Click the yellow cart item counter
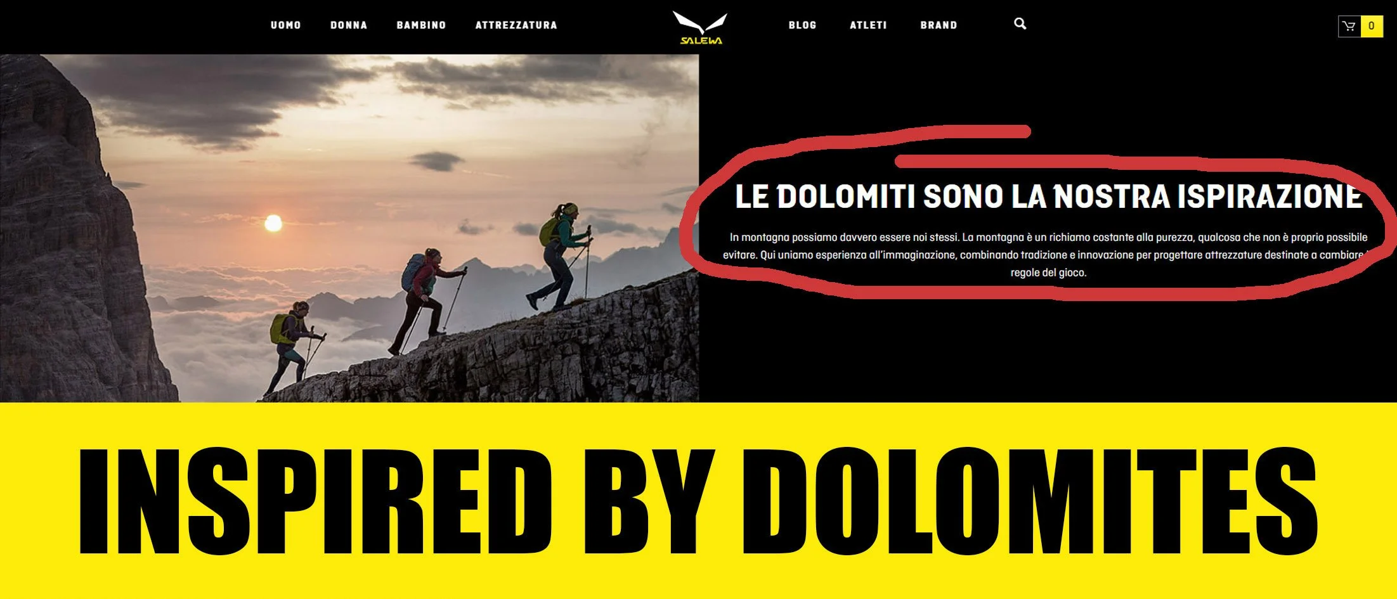The image size is (1397, 599). [x=1372, y=26]
